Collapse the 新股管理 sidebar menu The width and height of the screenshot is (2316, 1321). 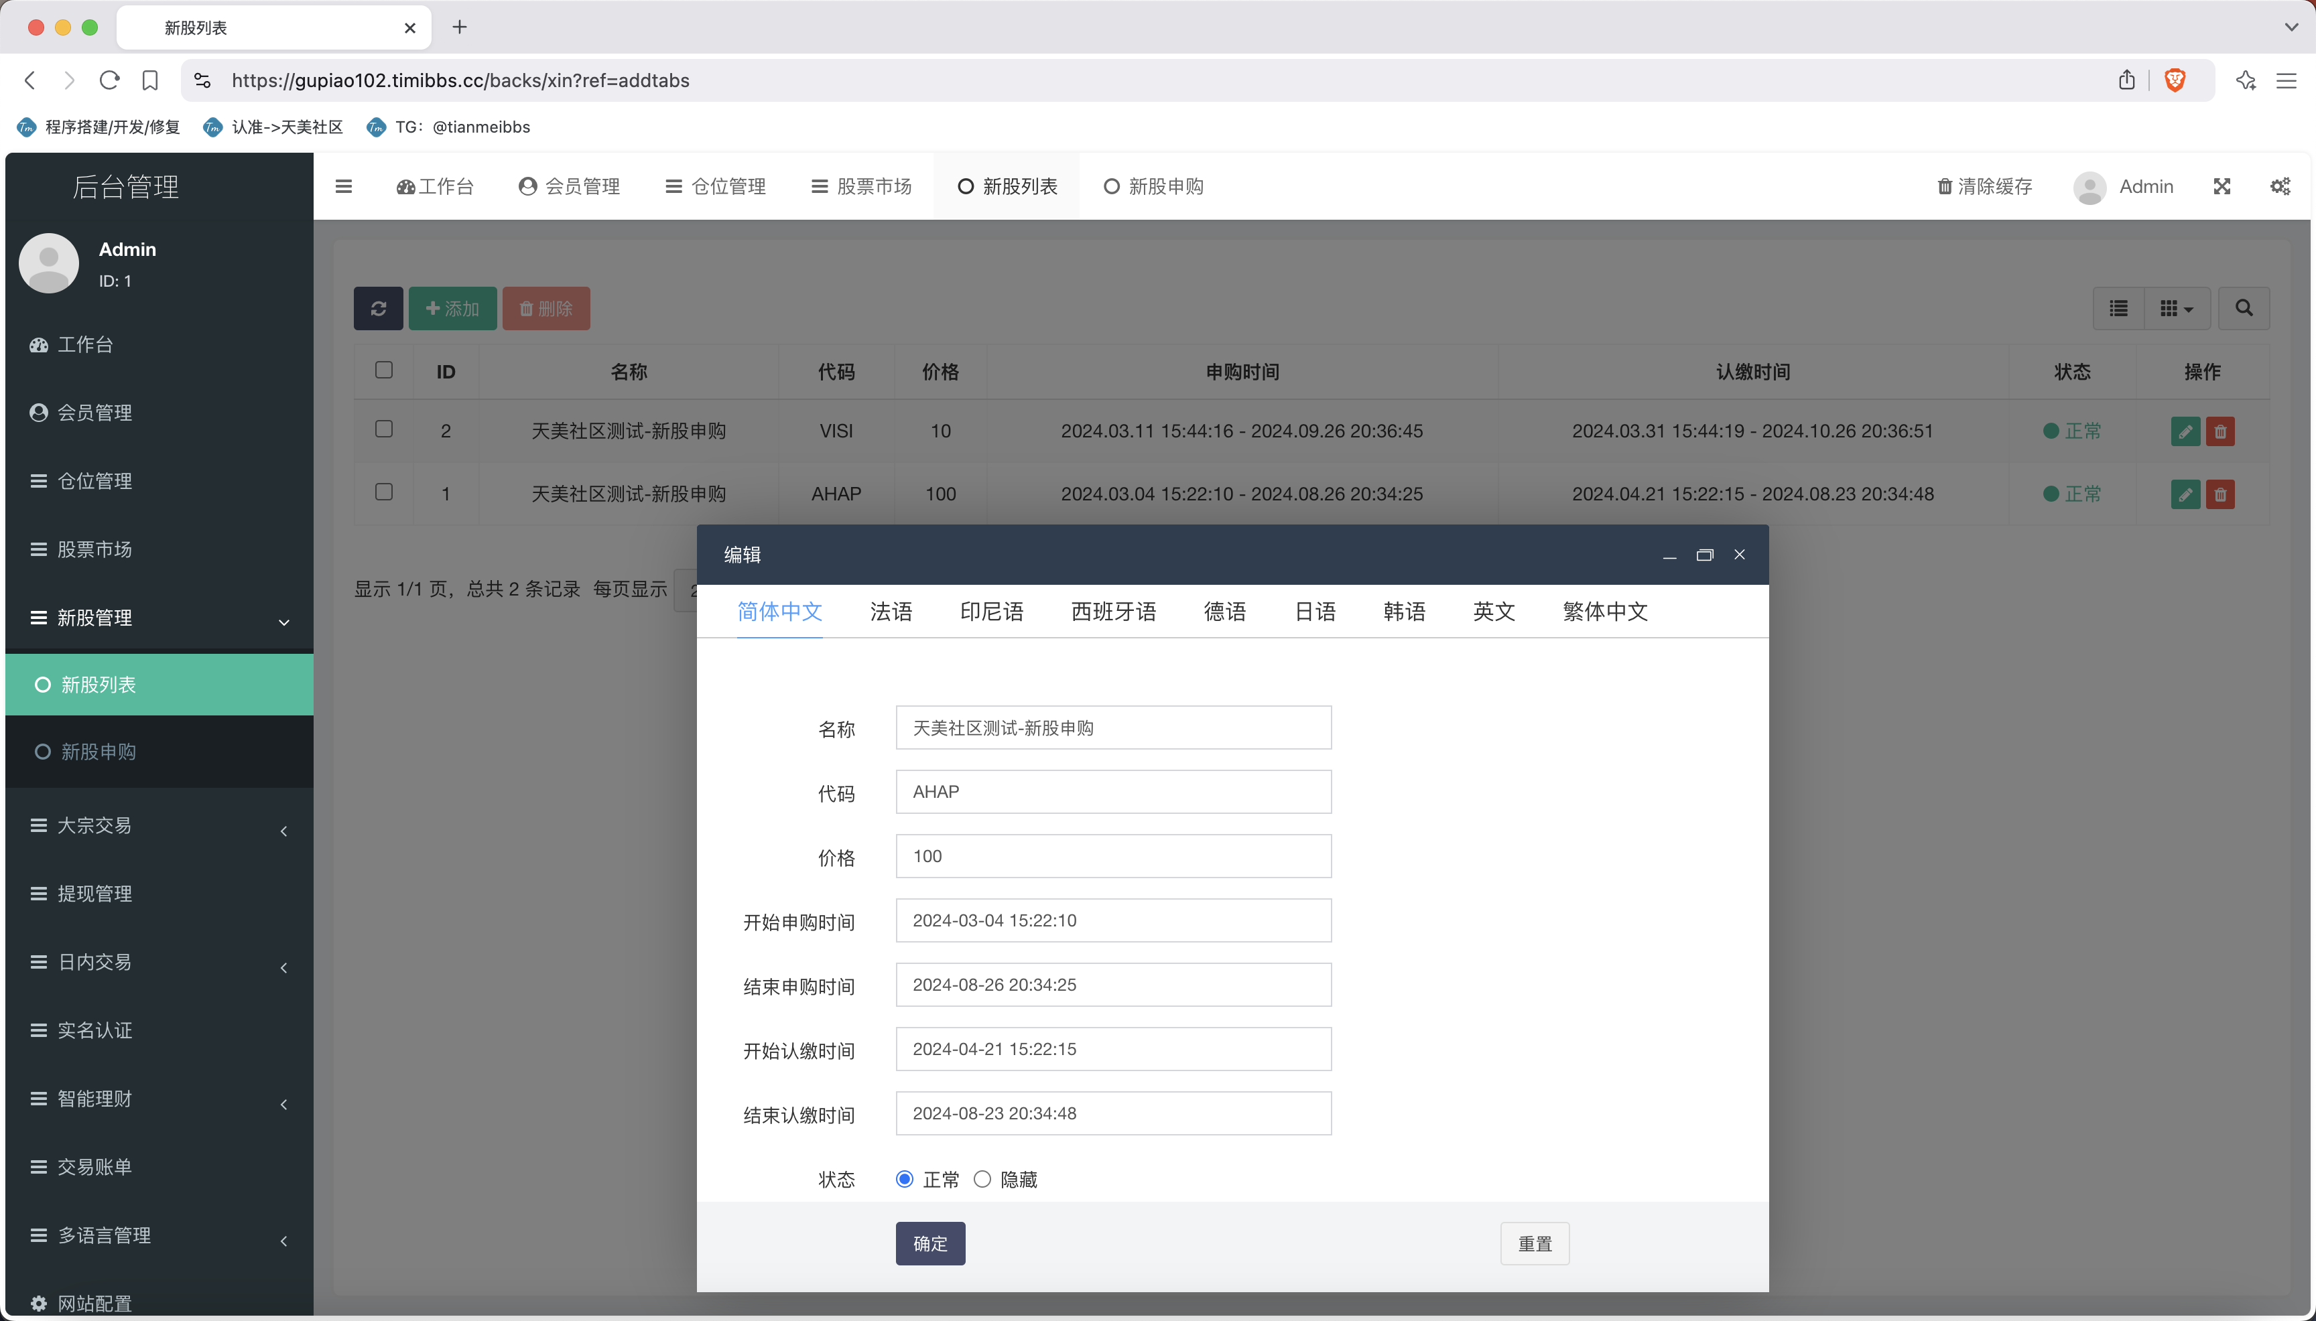(159, 618)
